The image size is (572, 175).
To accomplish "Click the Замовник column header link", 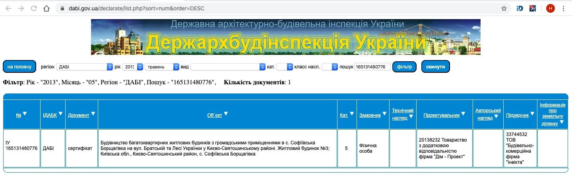I will click(370, 115).
